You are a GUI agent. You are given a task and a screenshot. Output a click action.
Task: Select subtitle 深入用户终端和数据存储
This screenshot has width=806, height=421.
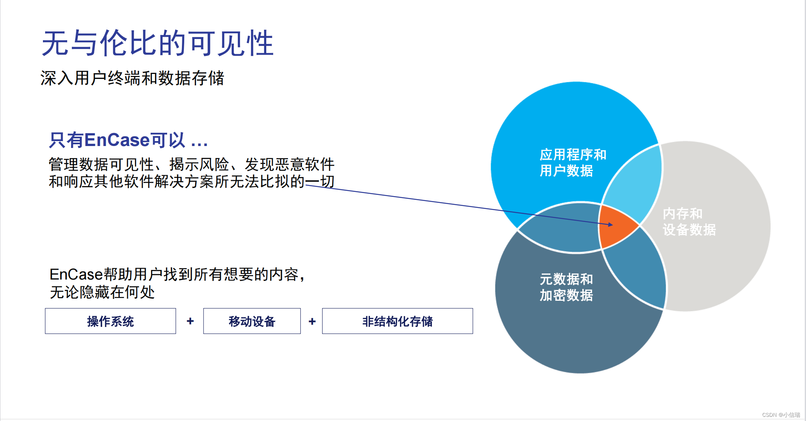pos(132,78)
